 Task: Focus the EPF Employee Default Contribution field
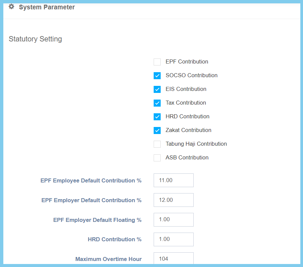pos(173,180)
